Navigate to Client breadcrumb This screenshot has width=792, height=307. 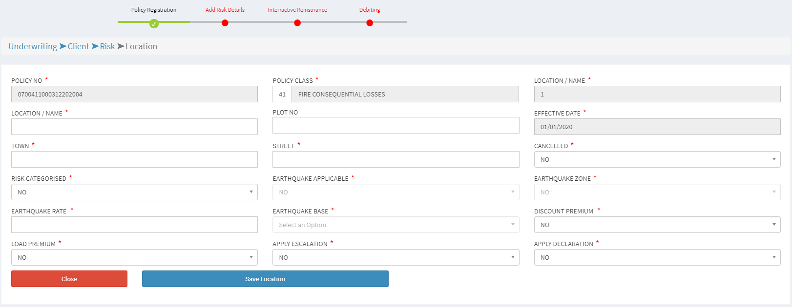pos(78,46)
